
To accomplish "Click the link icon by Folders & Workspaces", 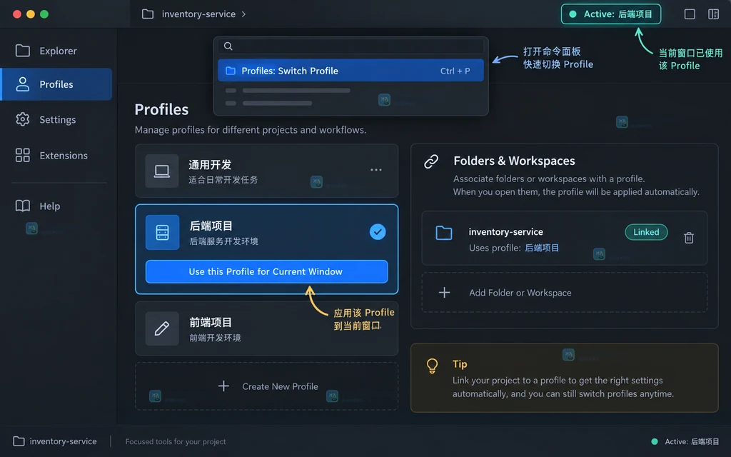I will click(x=431, y=161).
